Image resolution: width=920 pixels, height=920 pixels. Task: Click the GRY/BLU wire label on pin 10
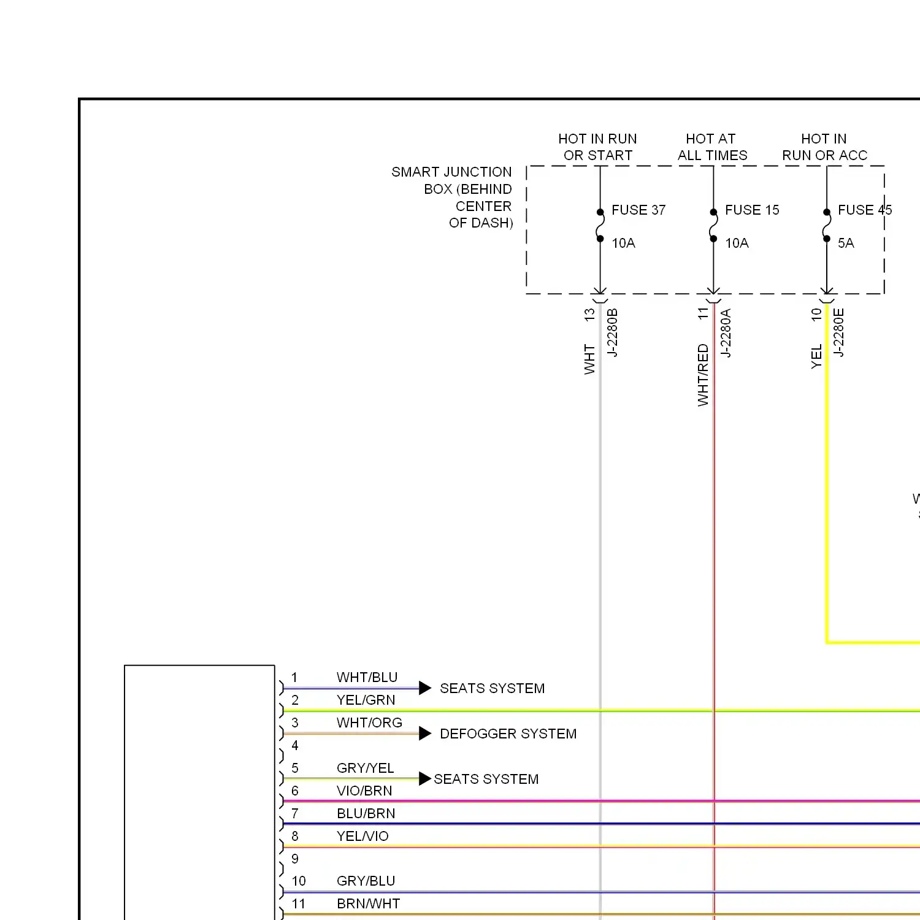[366, 881]
